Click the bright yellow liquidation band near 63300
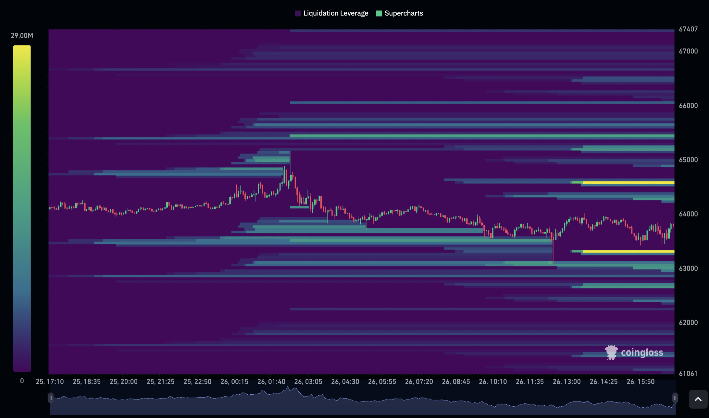Screen dimensions: 709x418 tap(628, 251)
